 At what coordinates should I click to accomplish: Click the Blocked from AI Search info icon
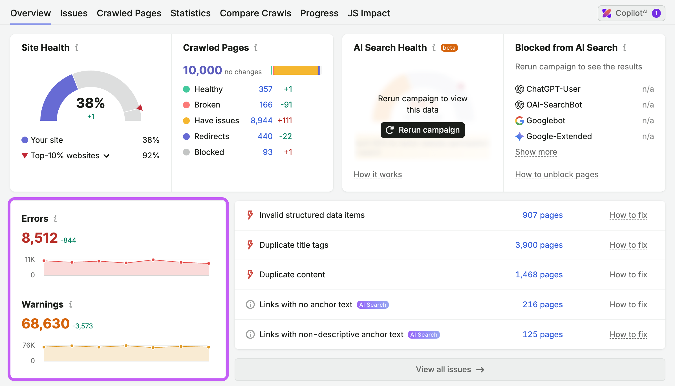pyautogui.click(x=625, y=47)
